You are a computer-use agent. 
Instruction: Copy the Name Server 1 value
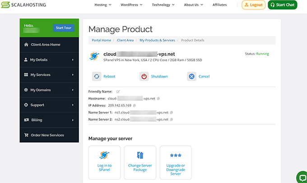click(172, 113)
